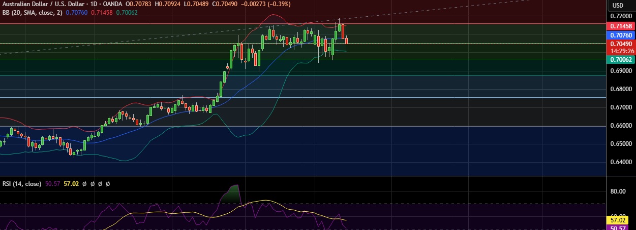Click the 0.67000 price scale label

(x=621, y=107)
